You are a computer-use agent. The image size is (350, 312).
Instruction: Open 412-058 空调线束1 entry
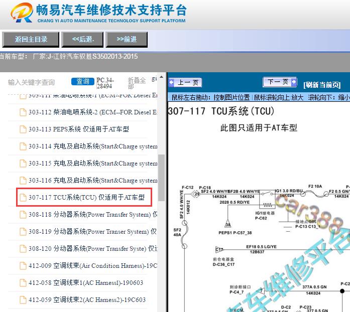click(86, 283)
